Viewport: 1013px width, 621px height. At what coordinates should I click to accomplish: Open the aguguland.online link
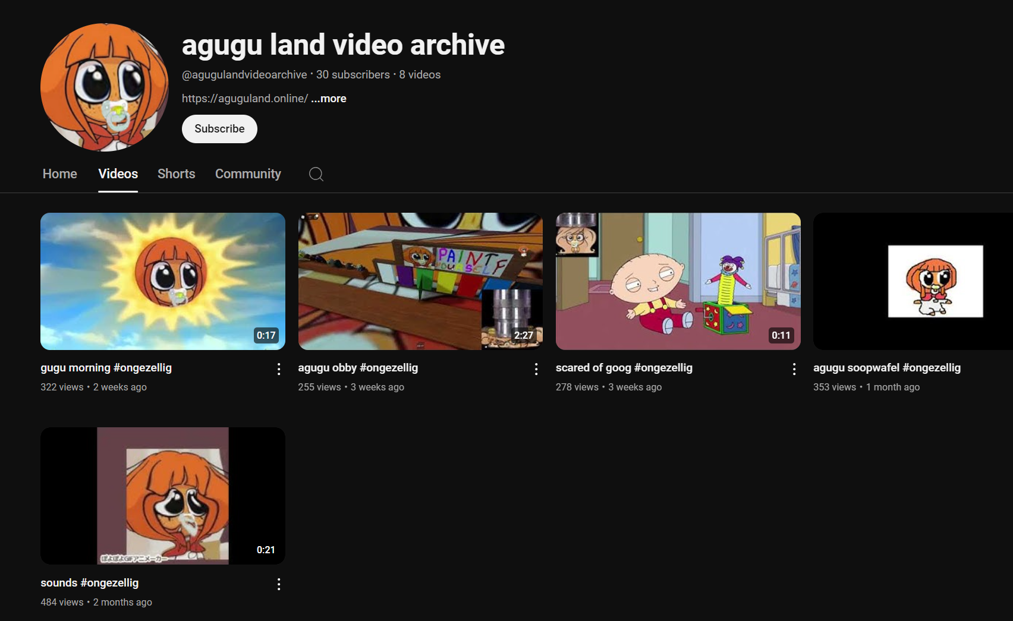coord(245,99)
